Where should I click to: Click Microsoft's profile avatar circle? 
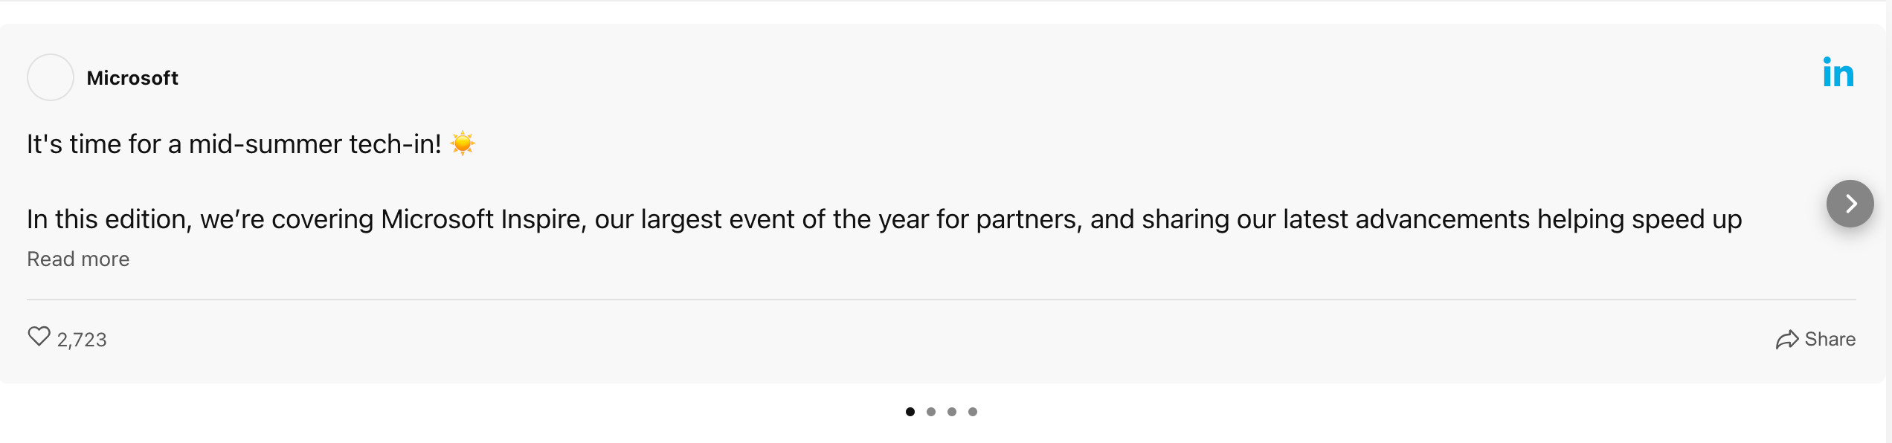pos(50,77)
